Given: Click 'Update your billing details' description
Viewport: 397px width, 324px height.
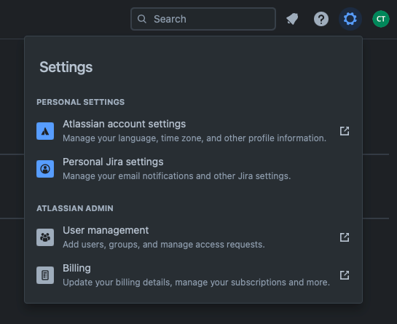Looking at the screenshot, I should tap(196, 282).
